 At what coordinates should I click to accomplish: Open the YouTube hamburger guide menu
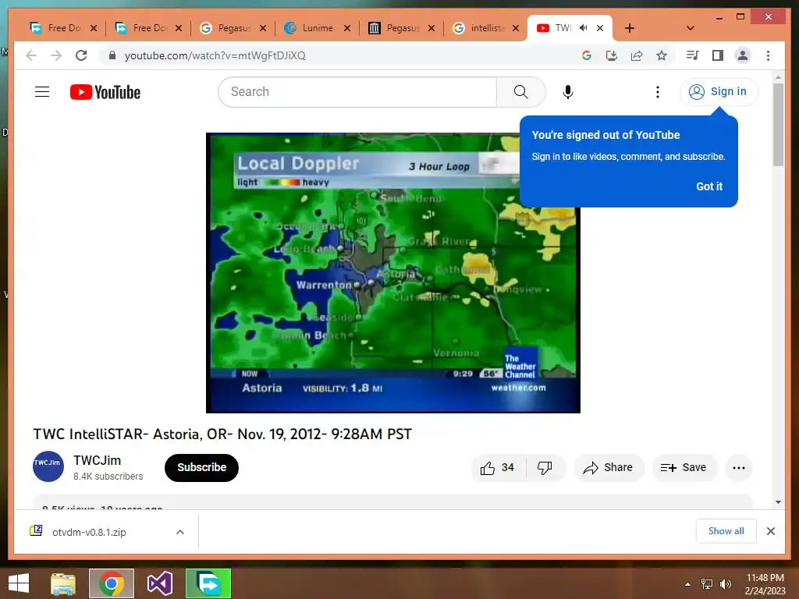click(x=42, y=92)
